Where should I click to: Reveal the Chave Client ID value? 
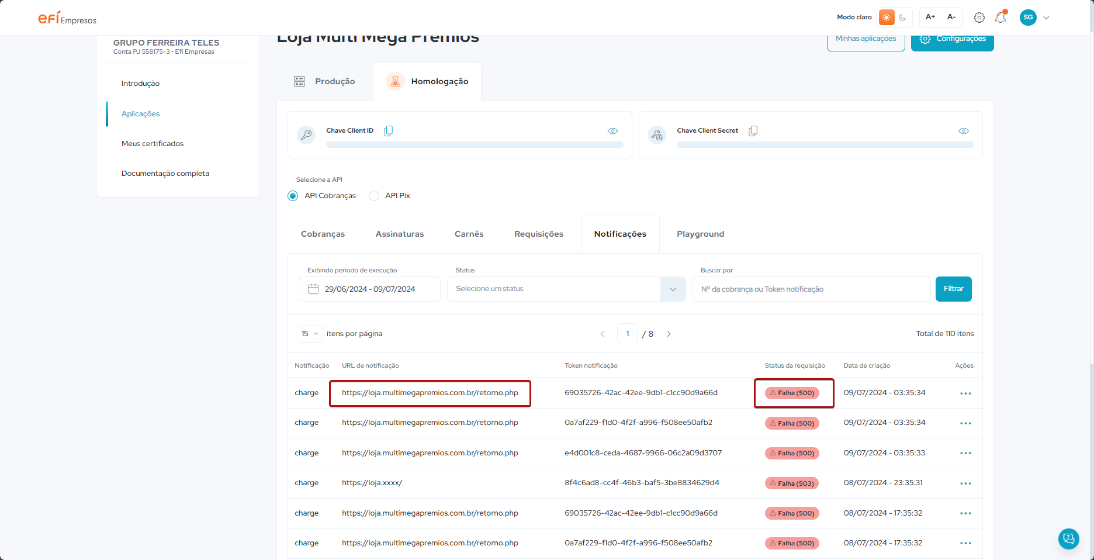612,131
